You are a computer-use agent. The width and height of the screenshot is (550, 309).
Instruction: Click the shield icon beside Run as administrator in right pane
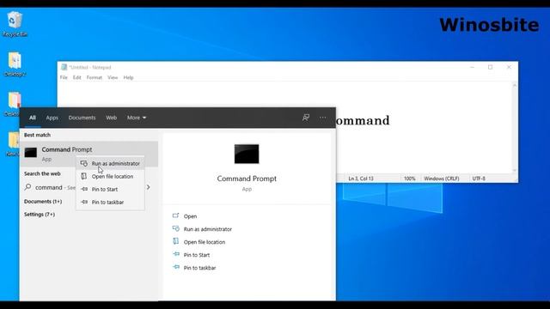tap(175, 229)
